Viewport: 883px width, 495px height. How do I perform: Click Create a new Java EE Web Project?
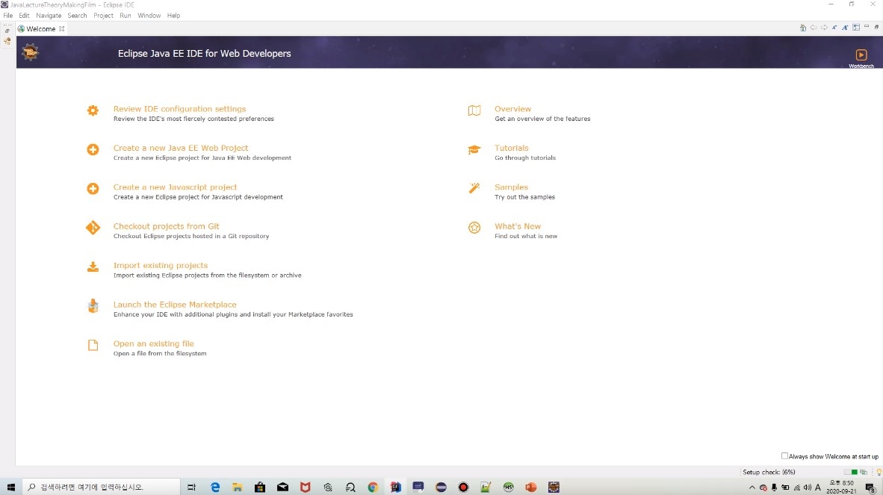click(x=181, y=148)
